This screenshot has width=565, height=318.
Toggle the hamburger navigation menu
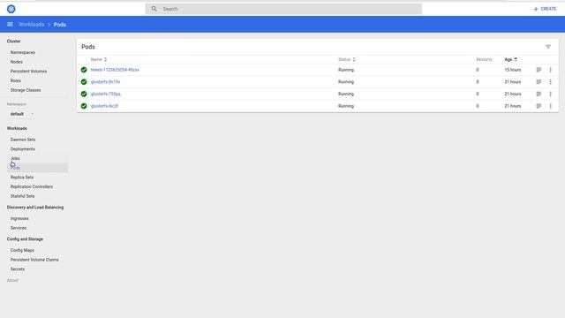pyautogui.click(x=10, y=24)
